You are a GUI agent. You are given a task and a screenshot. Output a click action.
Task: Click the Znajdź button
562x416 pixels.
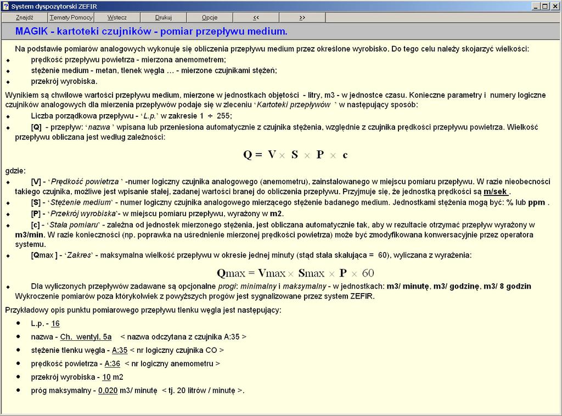click(x=25, y=18)
